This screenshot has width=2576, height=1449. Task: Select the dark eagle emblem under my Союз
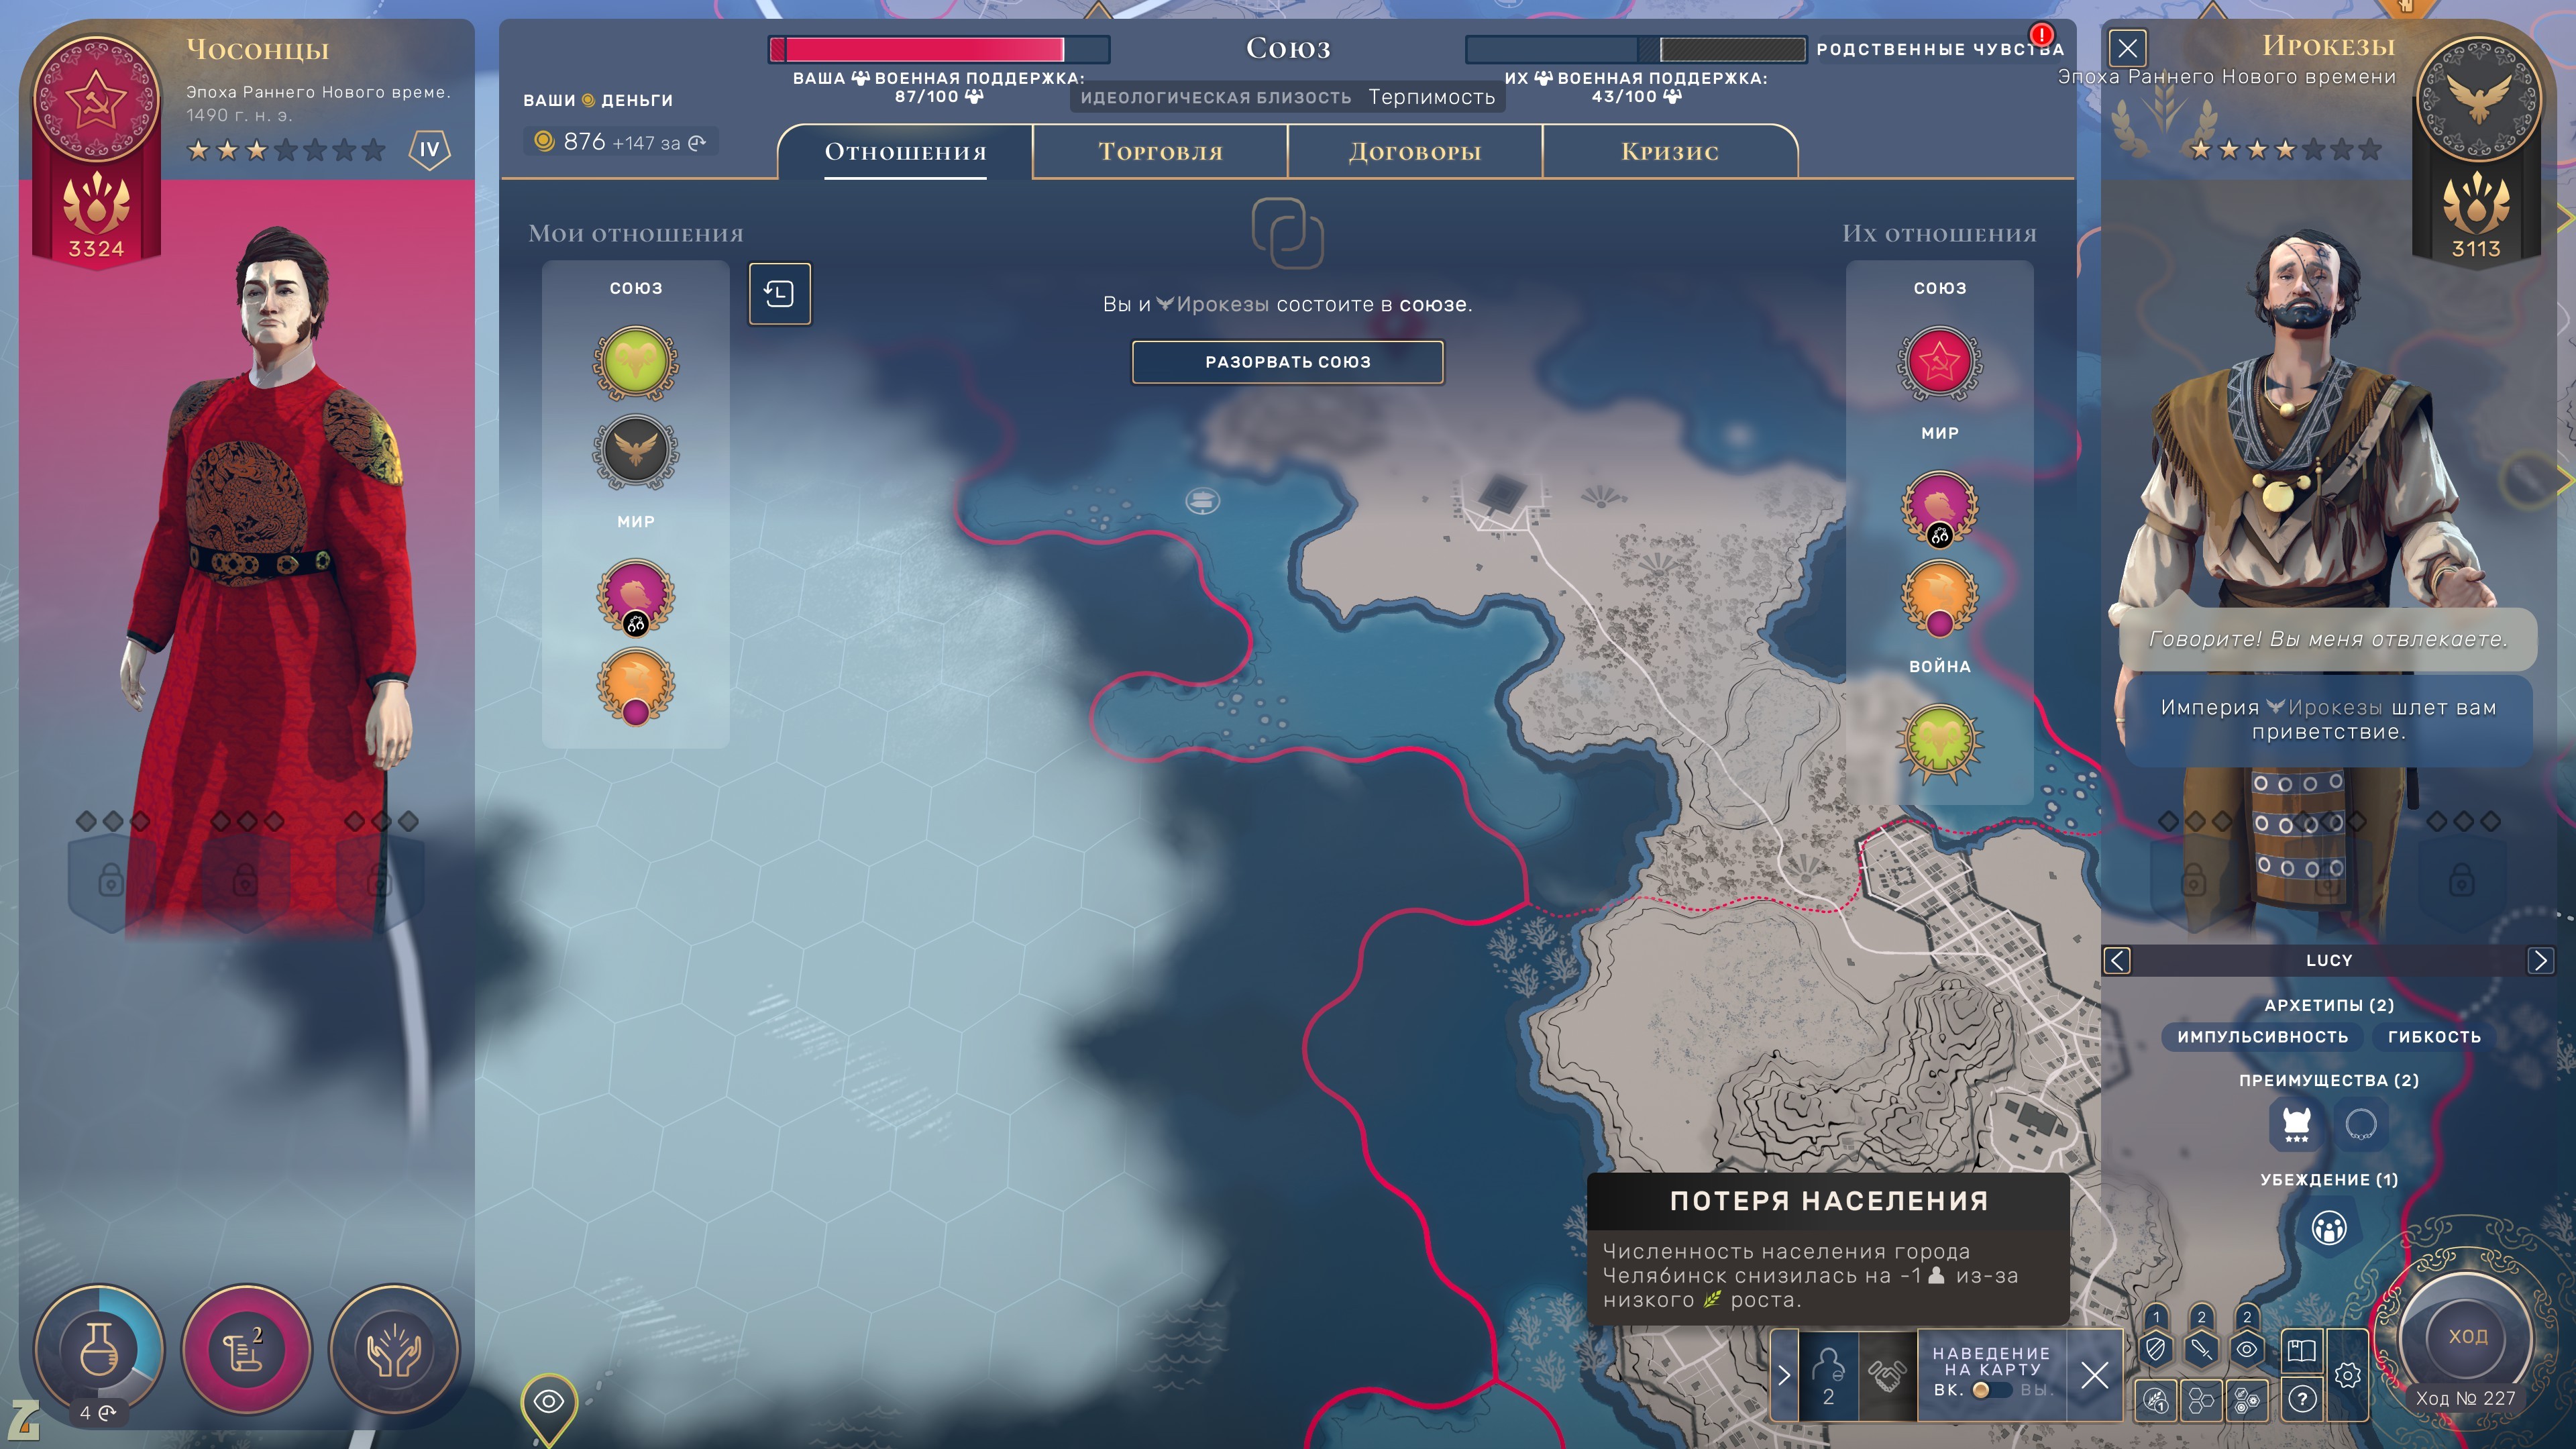click(636, 451)
